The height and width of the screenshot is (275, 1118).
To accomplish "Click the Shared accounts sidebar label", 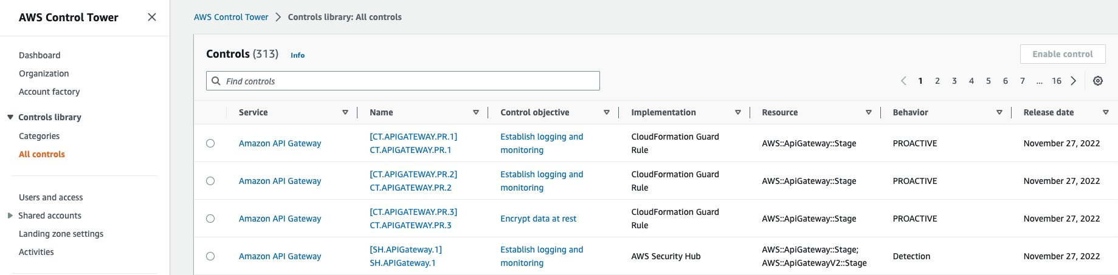I will 50,216.
